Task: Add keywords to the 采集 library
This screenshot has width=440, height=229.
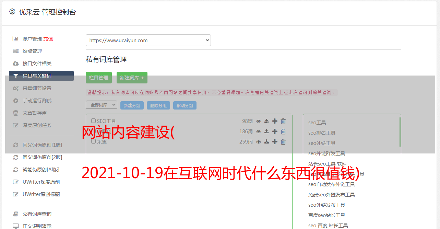Action: coord(275,142)
